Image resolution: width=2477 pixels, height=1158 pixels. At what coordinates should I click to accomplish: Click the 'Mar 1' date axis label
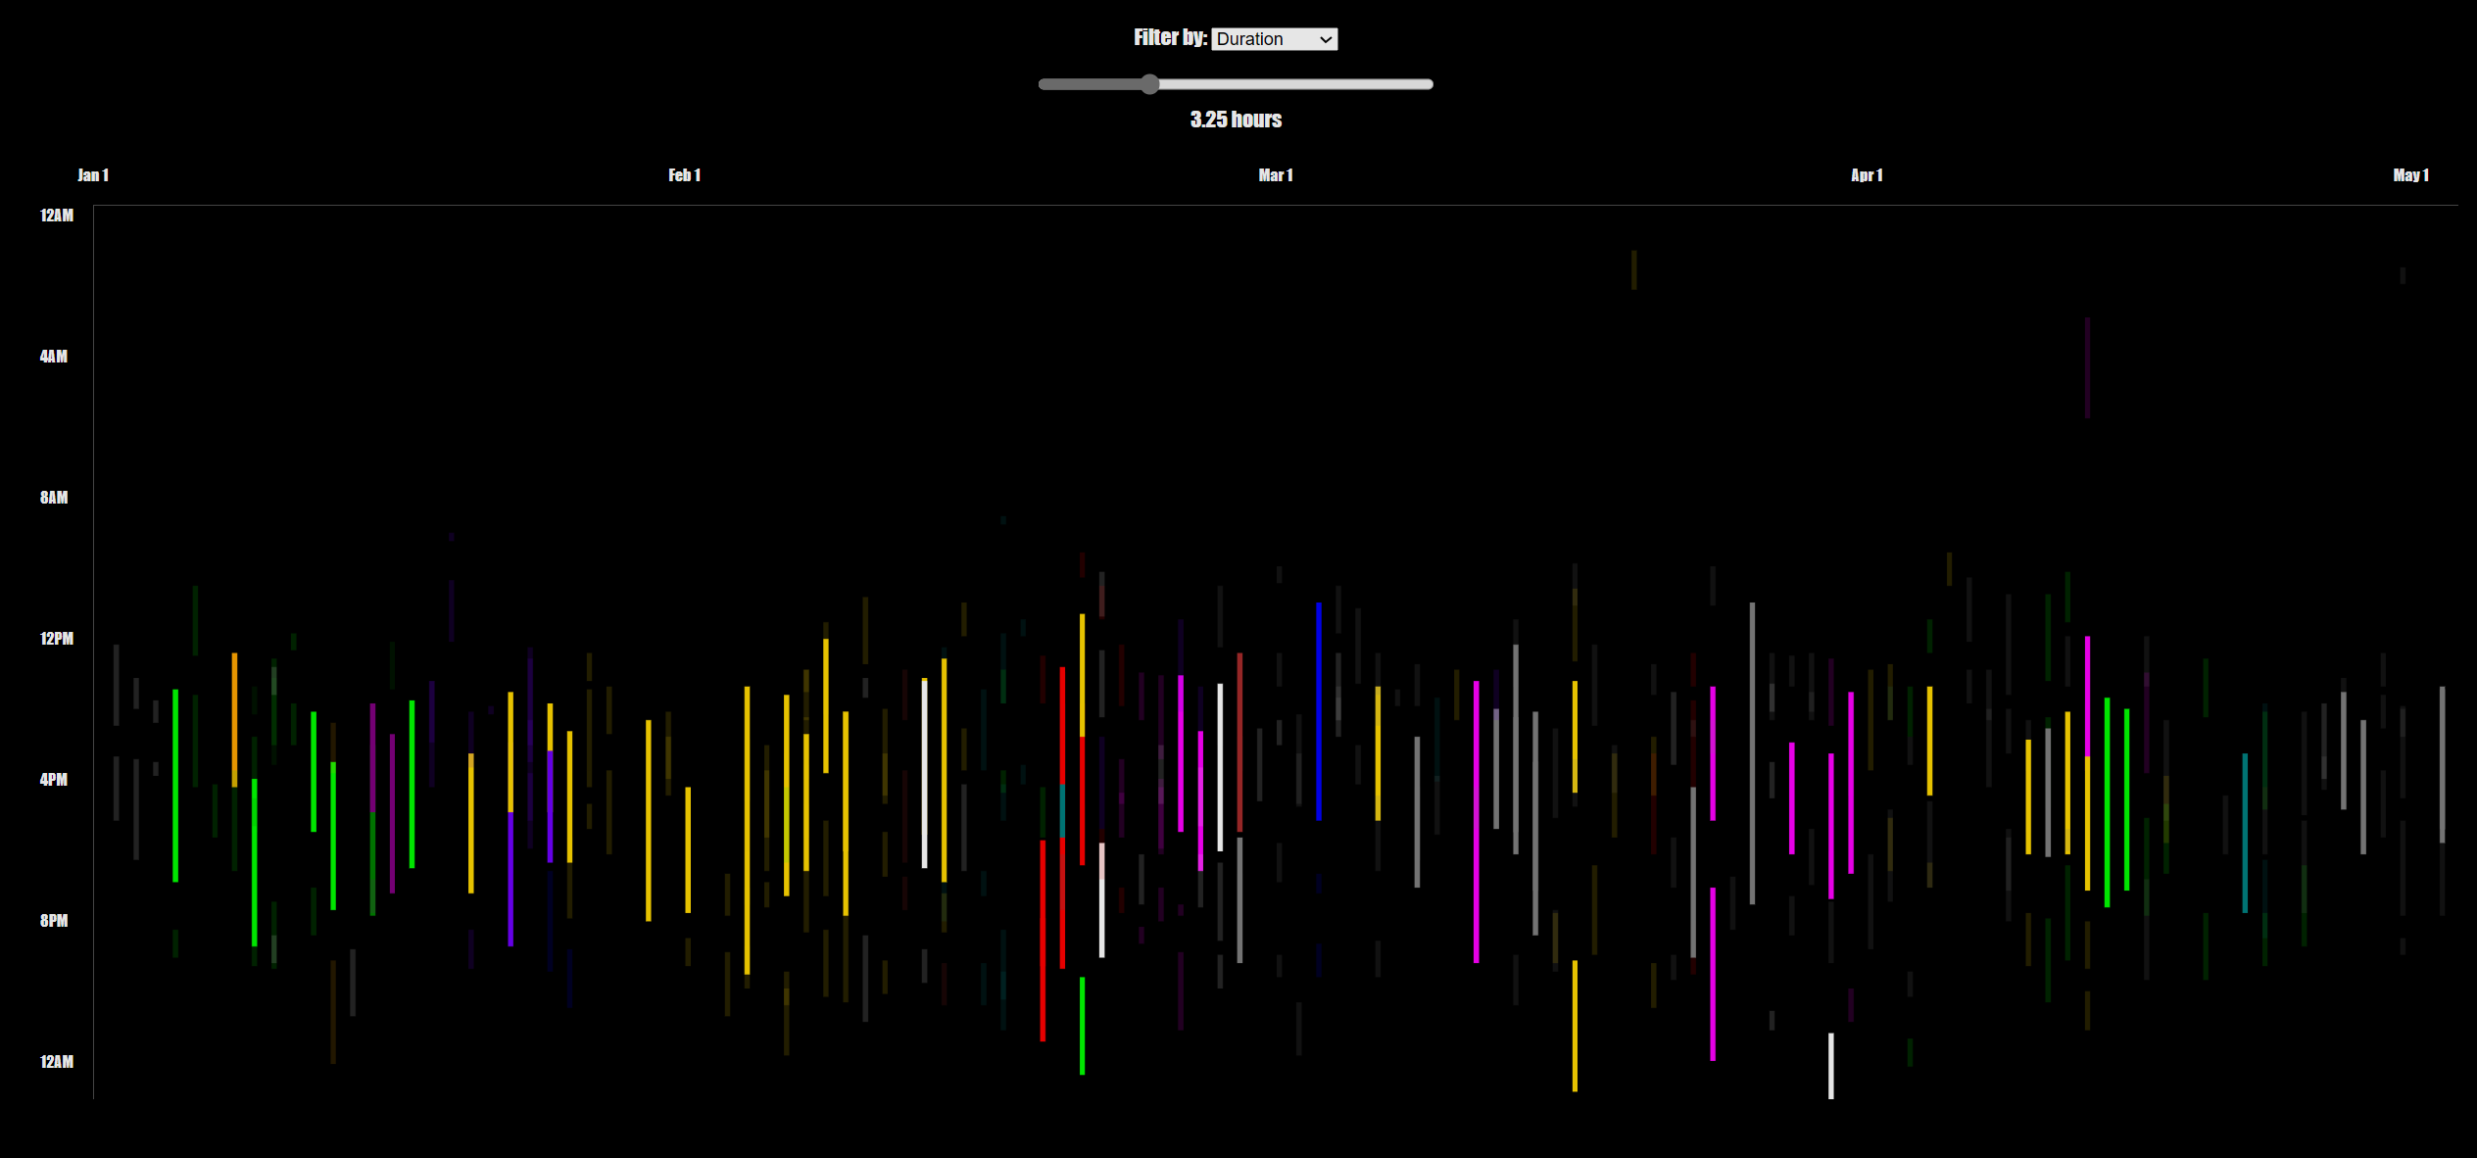pos(1276,175)
